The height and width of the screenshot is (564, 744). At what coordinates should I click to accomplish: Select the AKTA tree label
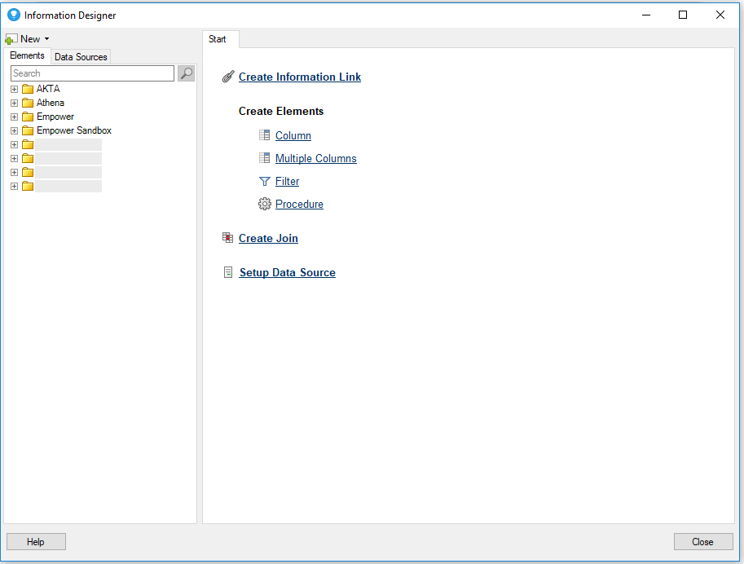(48, 89)
